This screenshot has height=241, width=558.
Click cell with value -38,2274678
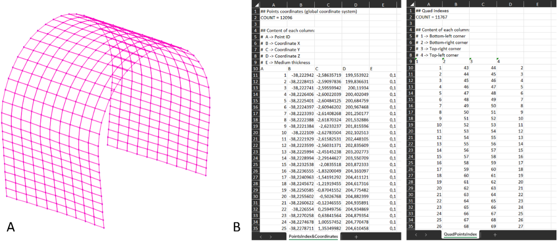301,222
